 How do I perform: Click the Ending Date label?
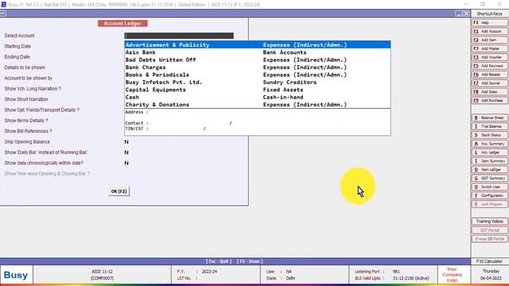17,56
